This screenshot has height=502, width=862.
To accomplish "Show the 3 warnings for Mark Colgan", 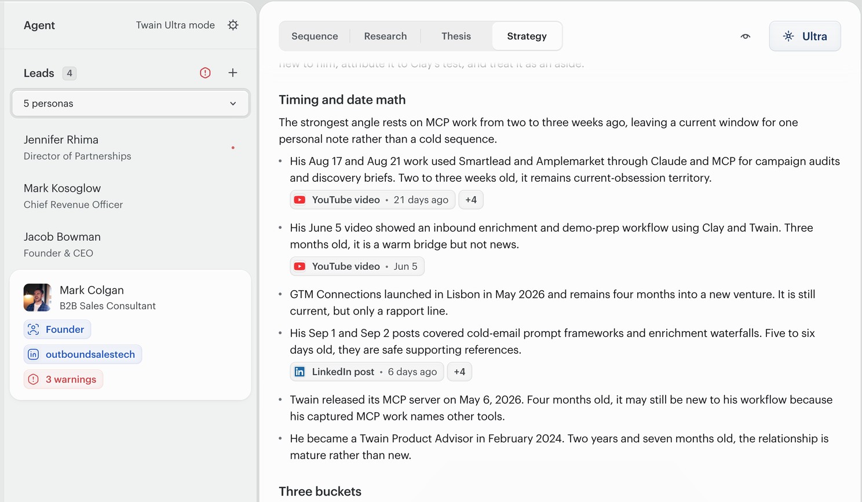I will click(x=63, y=379).
